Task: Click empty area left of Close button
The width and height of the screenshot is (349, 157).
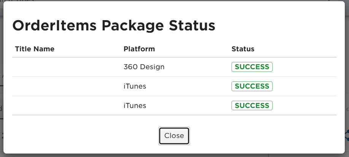Action: [84, 136]
